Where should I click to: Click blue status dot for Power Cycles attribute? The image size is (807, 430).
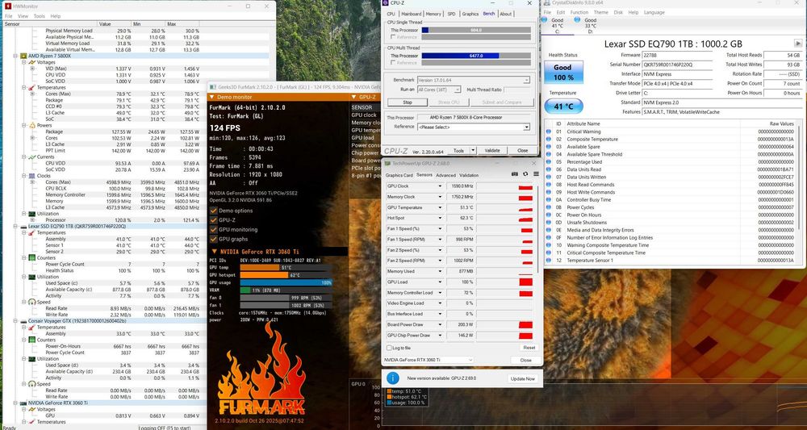tap(549, 207)
